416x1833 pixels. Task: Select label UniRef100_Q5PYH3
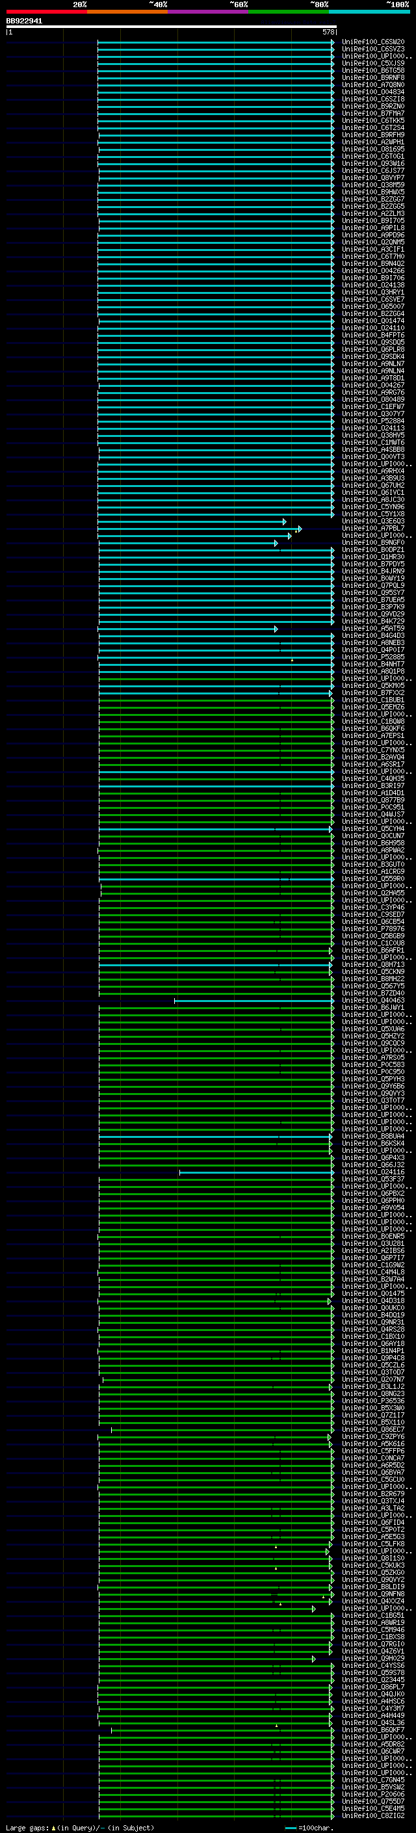(x=373, y=1079)
